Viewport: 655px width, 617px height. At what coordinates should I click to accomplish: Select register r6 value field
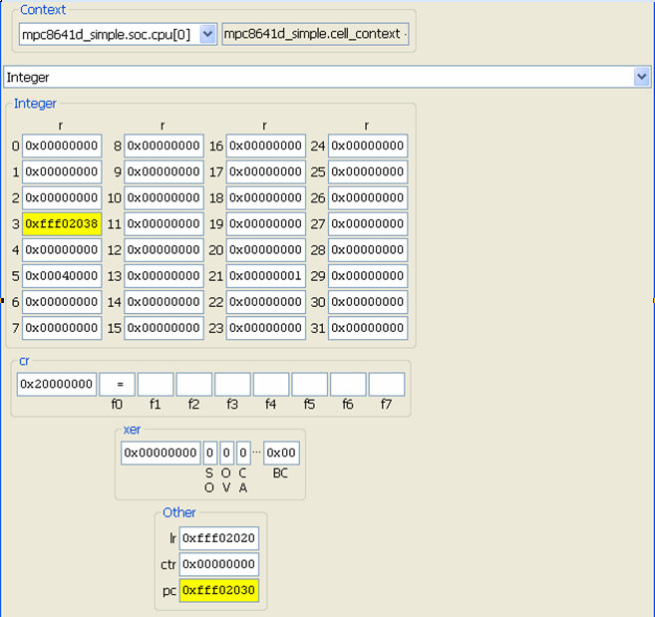pos(62,302)
